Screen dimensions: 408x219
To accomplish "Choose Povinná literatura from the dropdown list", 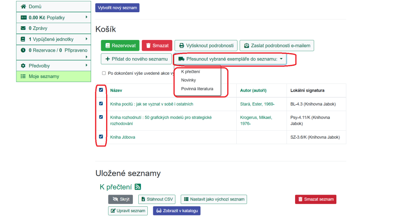I will coord(197,89).
